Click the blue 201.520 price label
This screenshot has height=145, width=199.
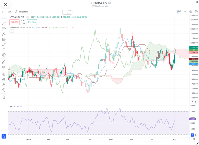click(194, 64)
